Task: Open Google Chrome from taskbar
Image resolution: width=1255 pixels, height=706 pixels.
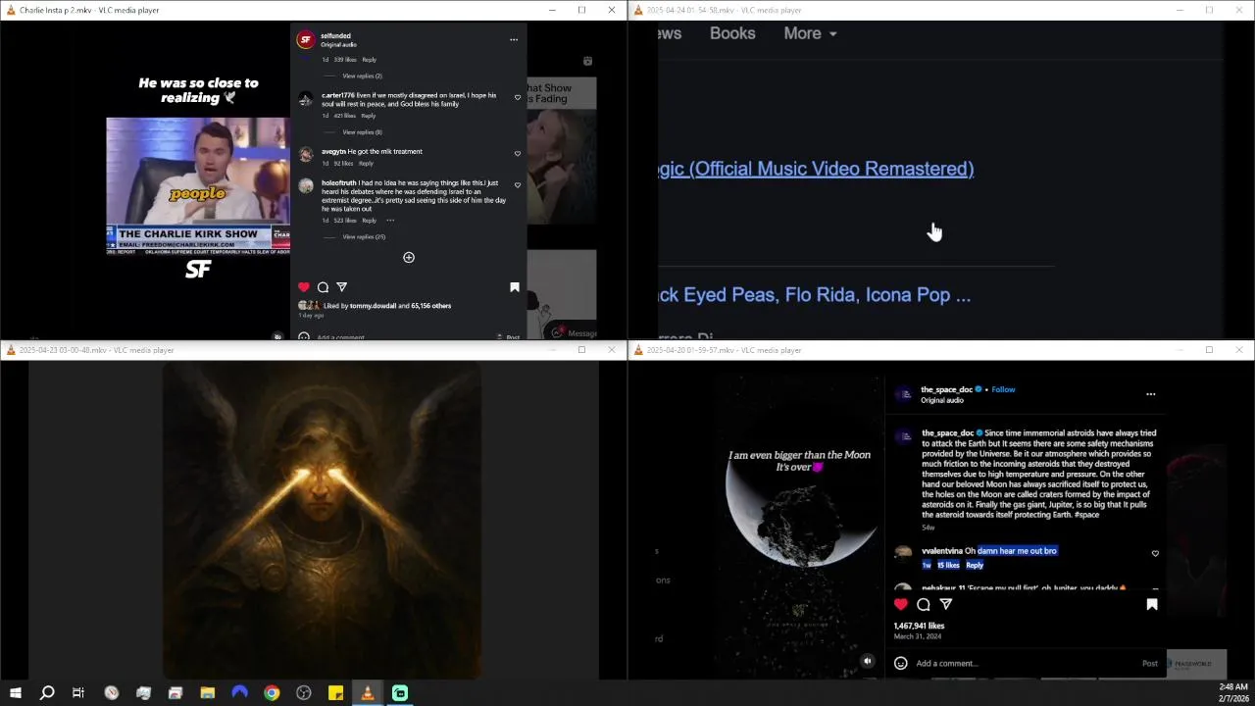Action: (x=272, y=693)
